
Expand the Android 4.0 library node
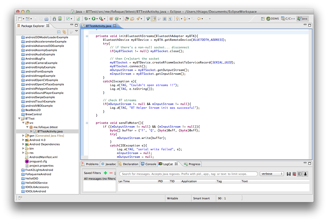(23, 140)
